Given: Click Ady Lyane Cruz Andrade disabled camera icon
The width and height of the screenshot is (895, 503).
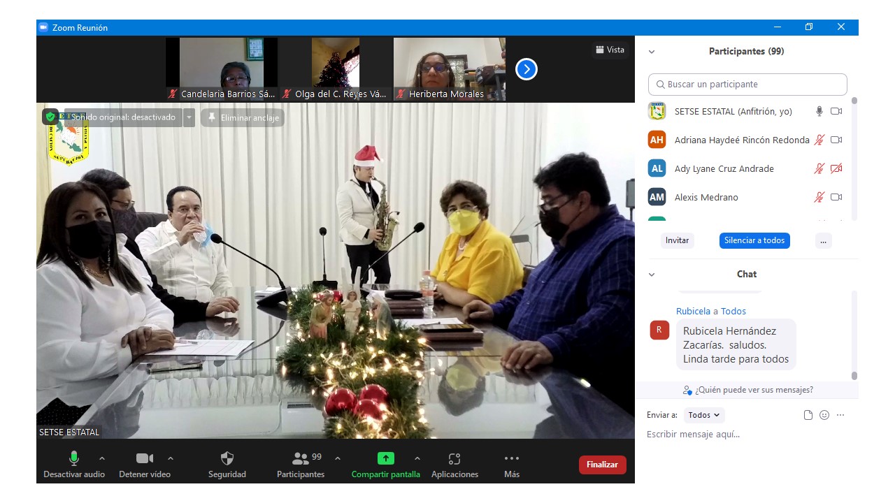Looking at the screenshot, I should 836,168.
